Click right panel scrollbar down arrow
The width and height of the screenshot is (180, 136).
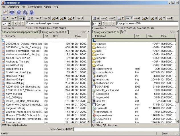coord(177,121)
